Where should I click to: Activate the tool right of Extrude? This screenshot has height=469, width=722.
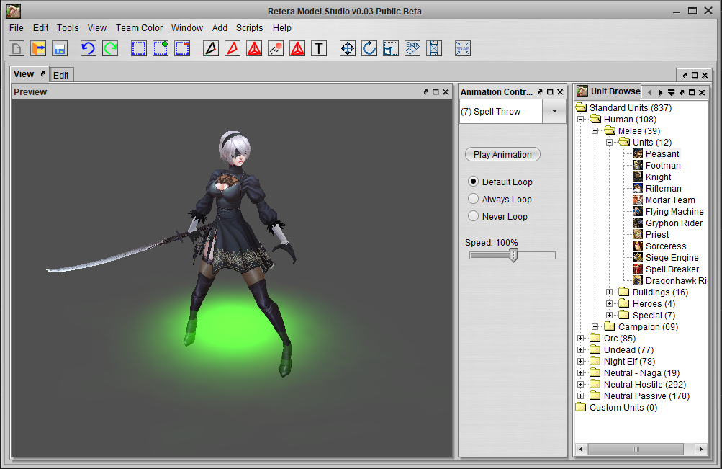434,48
